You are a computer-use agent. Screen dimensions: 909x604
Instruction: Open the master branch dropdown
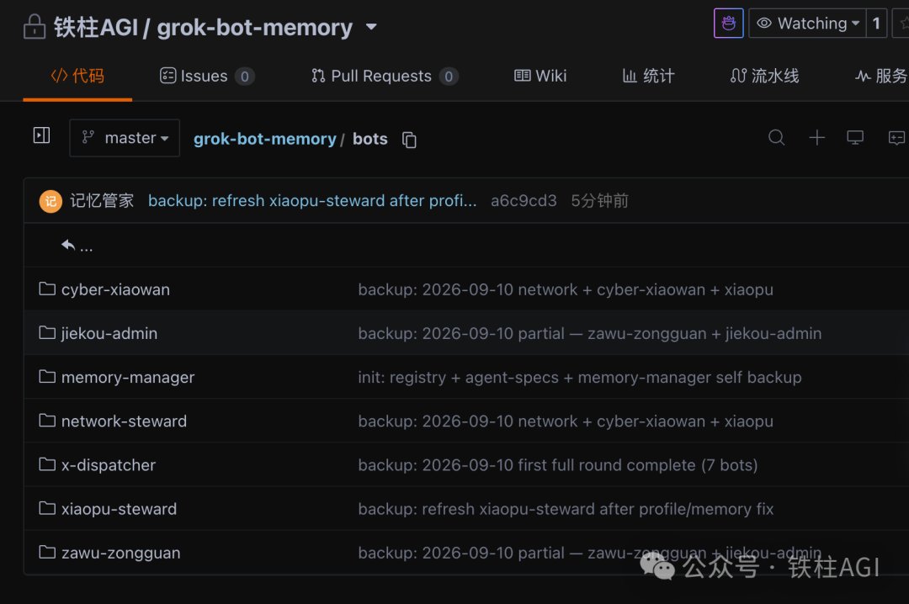[x=125, y=138]
